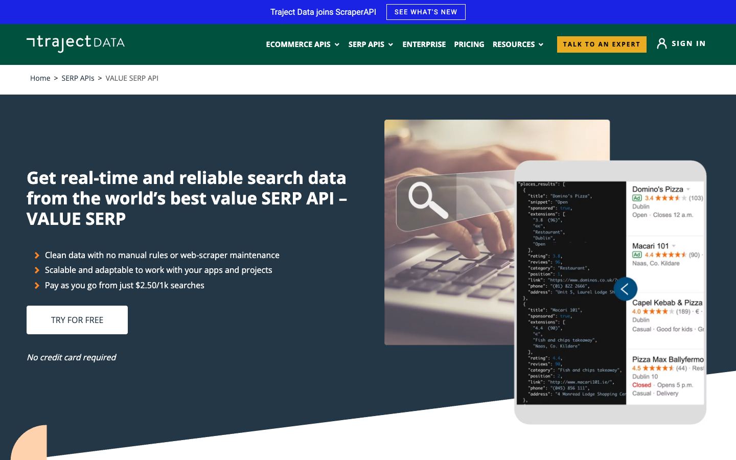Viewport: 736px width, 460px height.
Task: Click the hero headline about VALUE SERP
Action: click(187, 198)
